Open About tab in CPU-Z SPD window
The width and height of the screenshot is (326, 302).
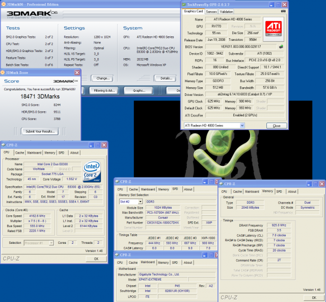point(188,189)
